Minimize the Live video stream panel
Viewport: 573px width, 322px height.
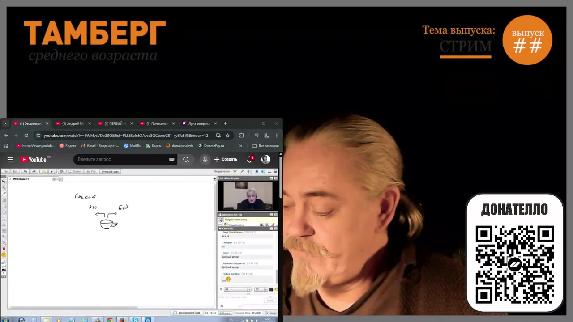click(271, 178)
